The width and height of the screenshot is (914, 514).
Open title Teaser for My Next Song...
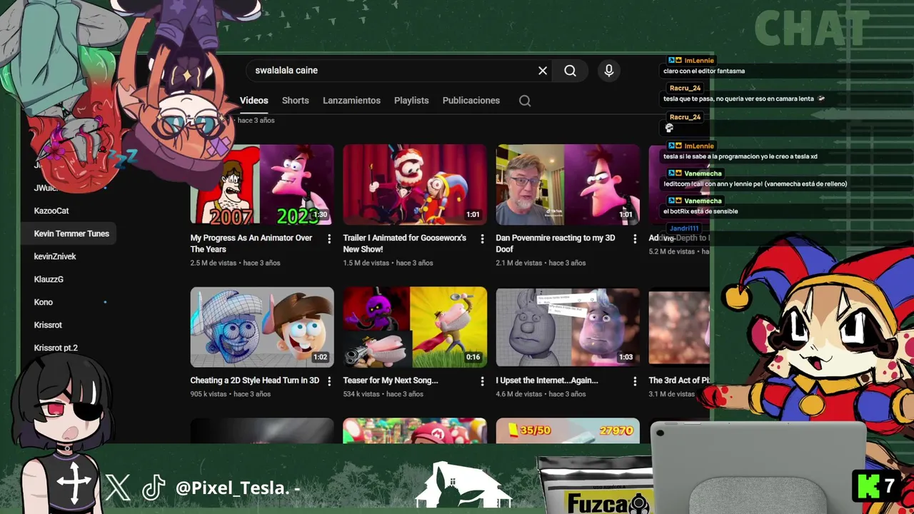tap(391, 381)
